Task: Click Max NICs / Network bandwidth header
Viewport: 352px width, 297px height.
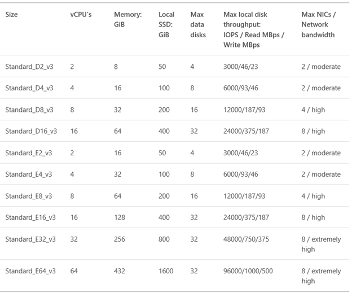Action: pos(319,25)
